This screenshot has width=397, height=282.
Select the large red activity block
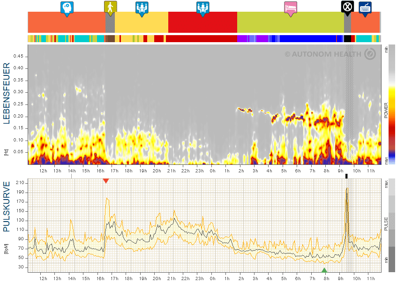point(202,22)
